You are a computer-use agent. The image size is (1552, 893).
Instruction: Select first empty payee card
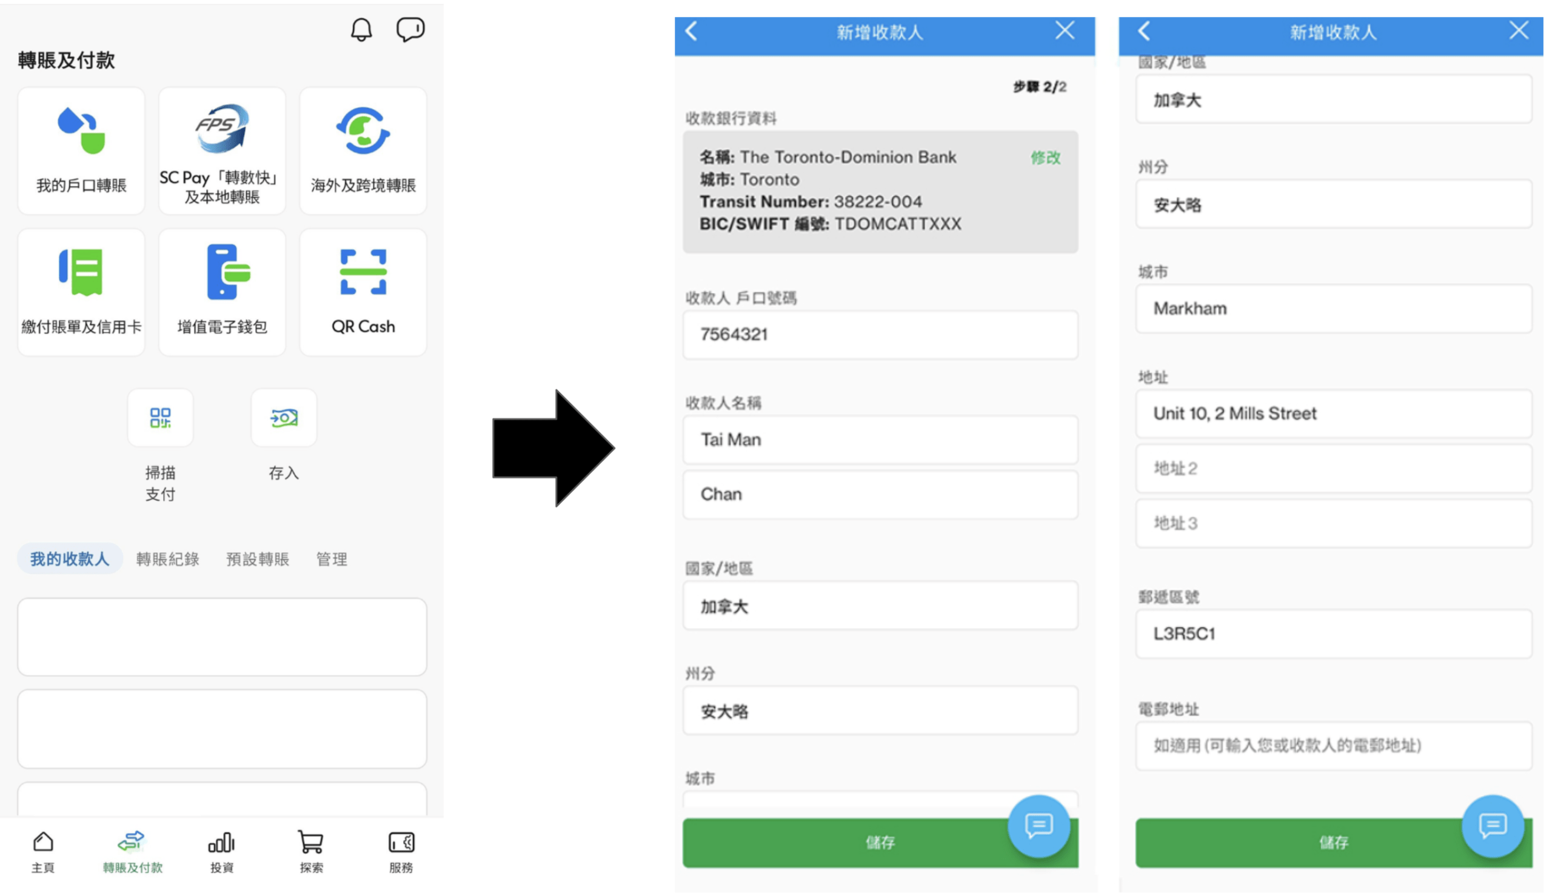222,637
